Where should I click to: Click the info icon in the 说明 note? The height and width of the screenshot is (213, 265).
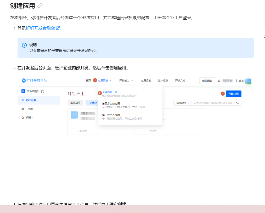(x=24, y=45)
